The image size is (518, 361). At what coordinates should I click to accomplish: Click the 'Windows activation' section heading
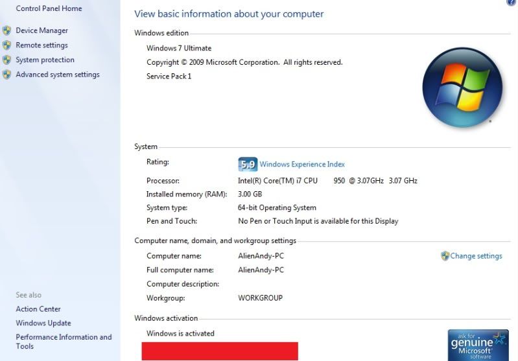point(166,318)
